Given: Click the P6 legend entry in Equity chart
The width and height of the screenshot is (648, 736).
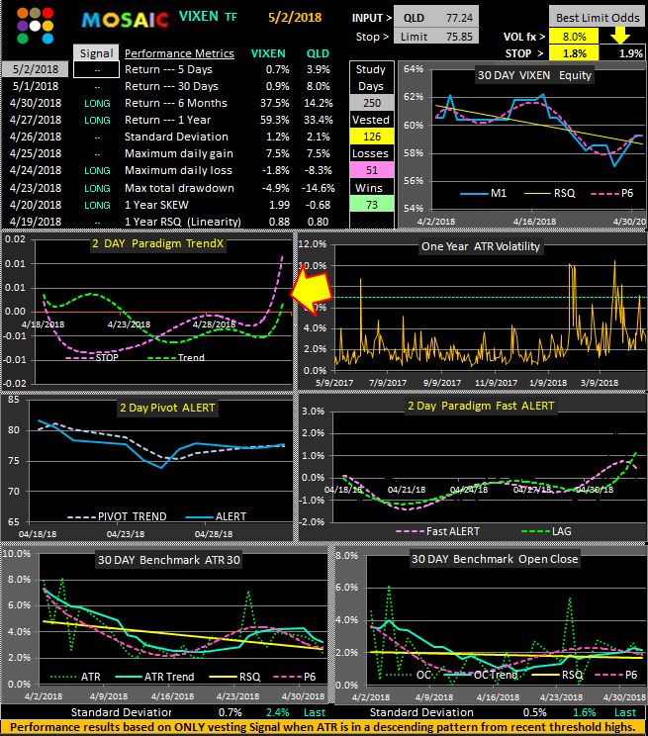Looking at the screenshot, I should 612,193.
